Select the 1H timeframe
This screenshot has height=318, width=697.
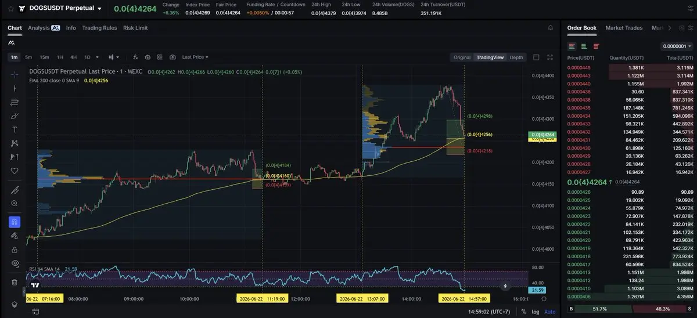click(60, 57)
